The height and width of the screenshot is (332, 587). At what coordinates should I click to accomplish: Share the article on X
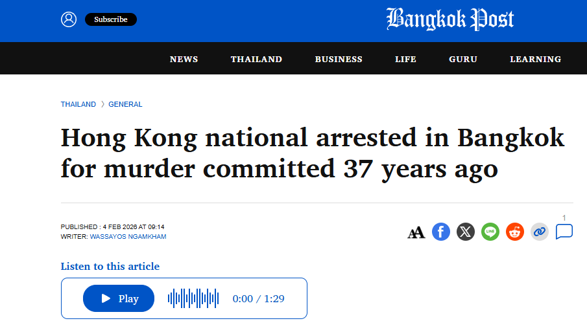click(x=466, y=232)
